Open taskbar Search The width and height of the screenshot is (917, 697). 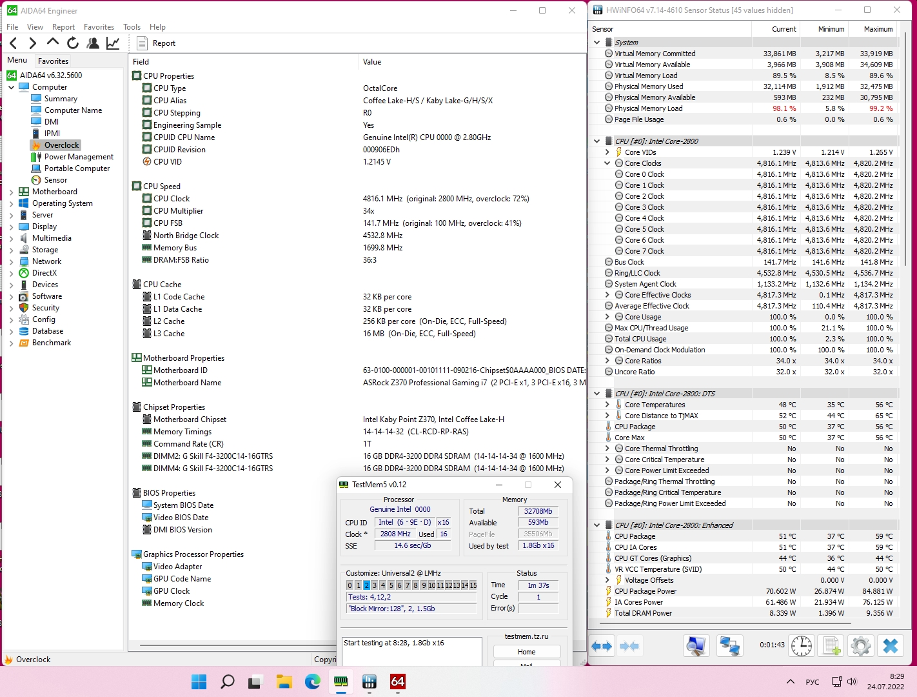[228, 682]
